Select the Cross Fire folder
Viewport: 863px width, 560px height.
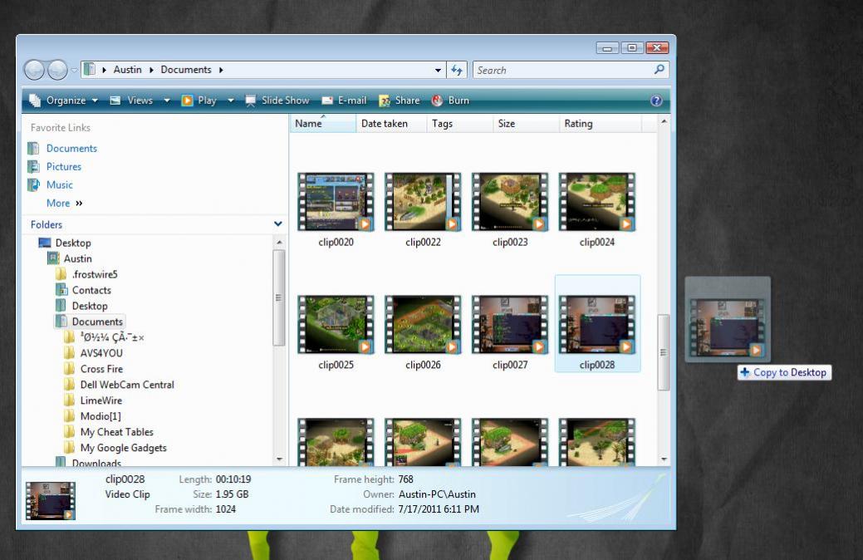click(101, 369)
